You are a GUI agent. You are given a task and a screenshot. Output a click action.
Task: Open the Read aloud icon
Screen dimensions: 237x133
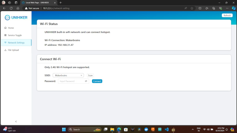click(186, 8)
